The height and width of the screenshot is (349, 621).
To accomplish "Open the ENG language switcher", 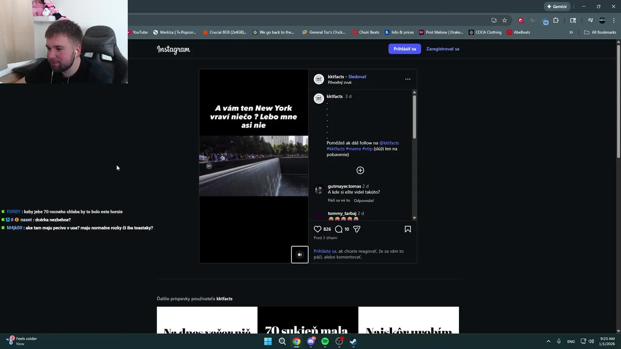I will pos(571,341).
